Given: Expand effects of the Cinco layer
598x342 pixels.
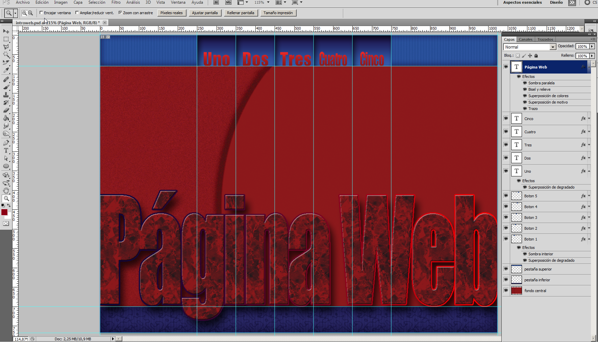Looking at the screenshot, I should [x=589, y=119].
